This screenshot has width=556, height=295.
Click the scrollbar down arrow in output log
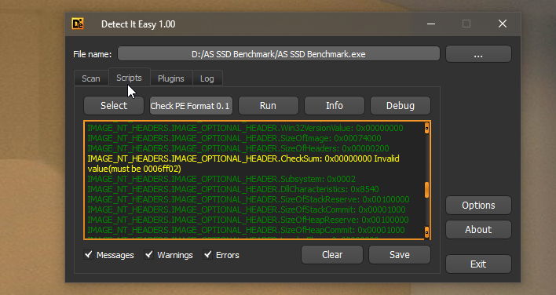426,232
